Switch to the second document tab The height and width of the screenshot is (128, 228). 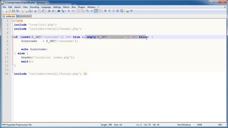point(24,16)
